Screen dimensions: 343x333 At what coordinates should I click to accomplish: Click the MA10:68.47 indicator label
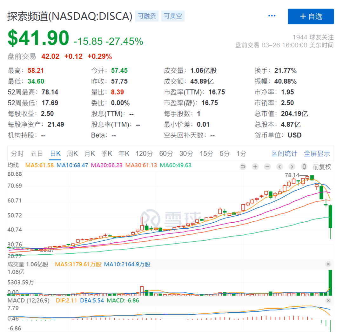click(x=72, y=165)
